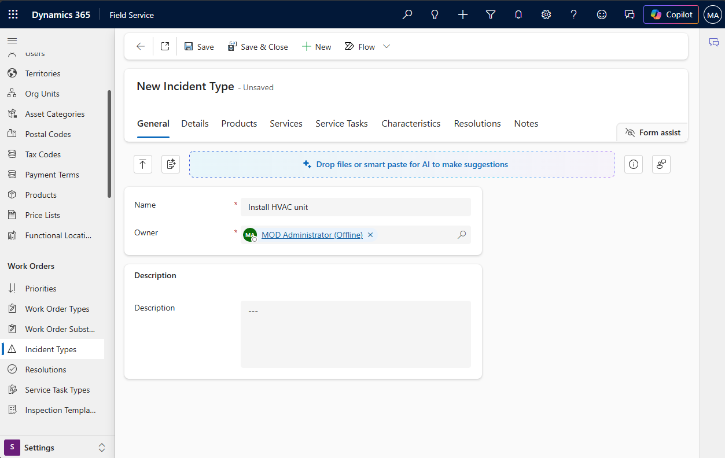Screen dimensions: 725x458
Task: Click the Dynamics 365 title
Action: [x=61, y=14]
